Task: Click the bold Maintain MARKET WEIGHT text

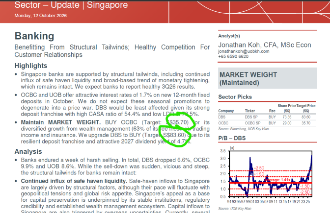Action: (x=61, y=122)
